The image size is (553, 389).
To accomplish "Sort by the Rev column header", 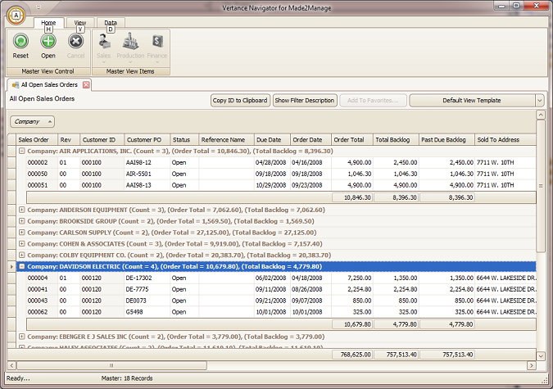I will 69,140.
